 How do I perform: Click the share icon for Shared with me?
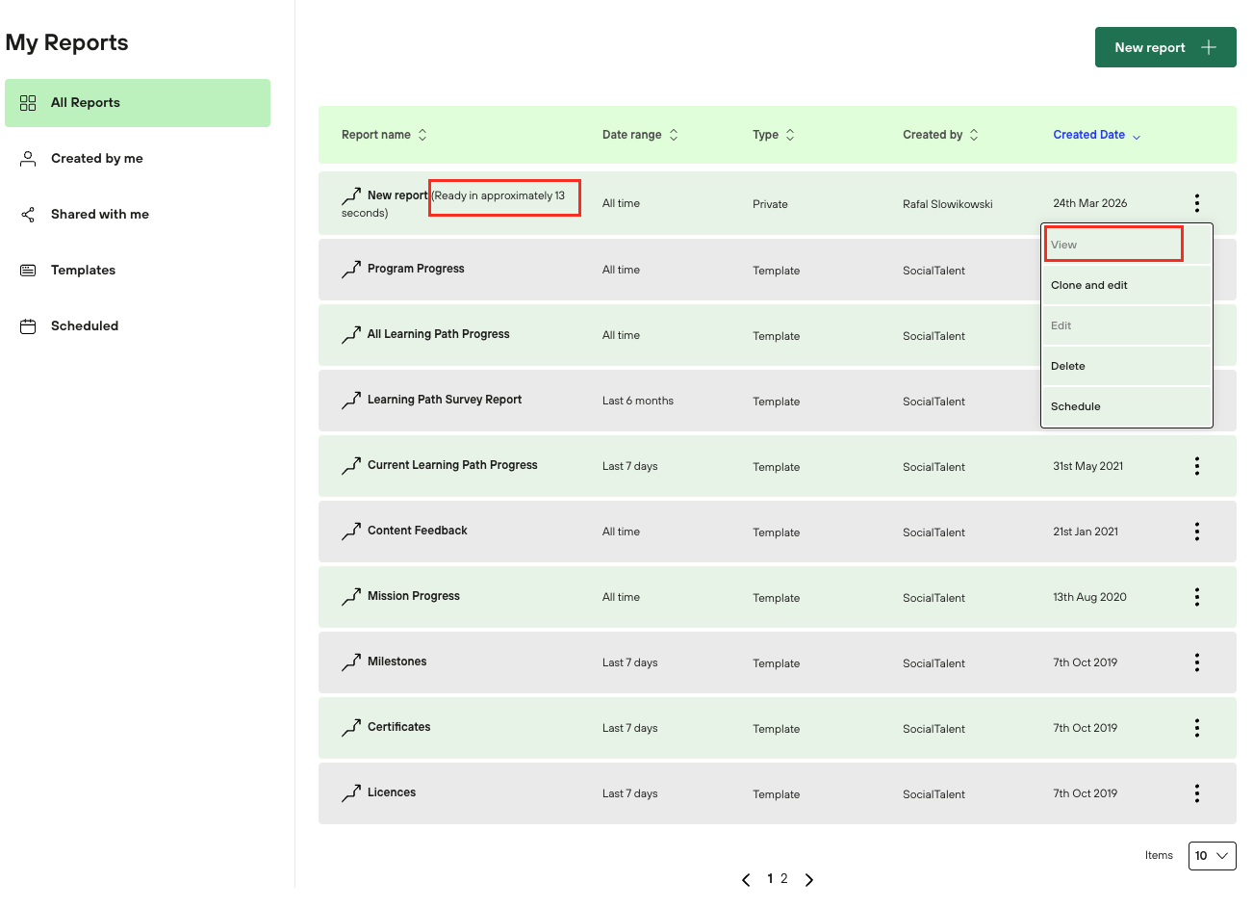(x=28, y=215)
